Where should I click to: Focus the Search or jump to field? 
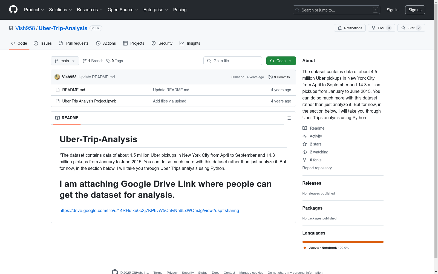[x=336, y=10]
